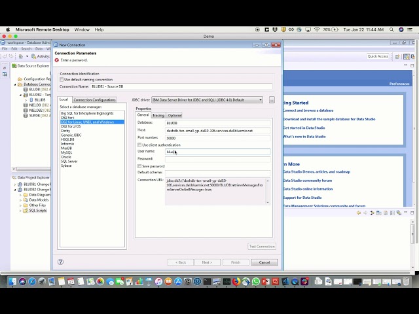Collapse the BLUDB2 connection node
Viewport: 419px width, 314px height.
[20, 95]
